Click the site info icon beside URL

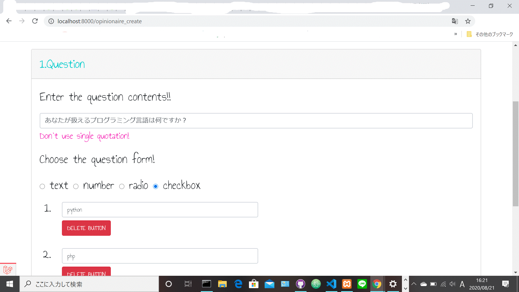[51, 21]
